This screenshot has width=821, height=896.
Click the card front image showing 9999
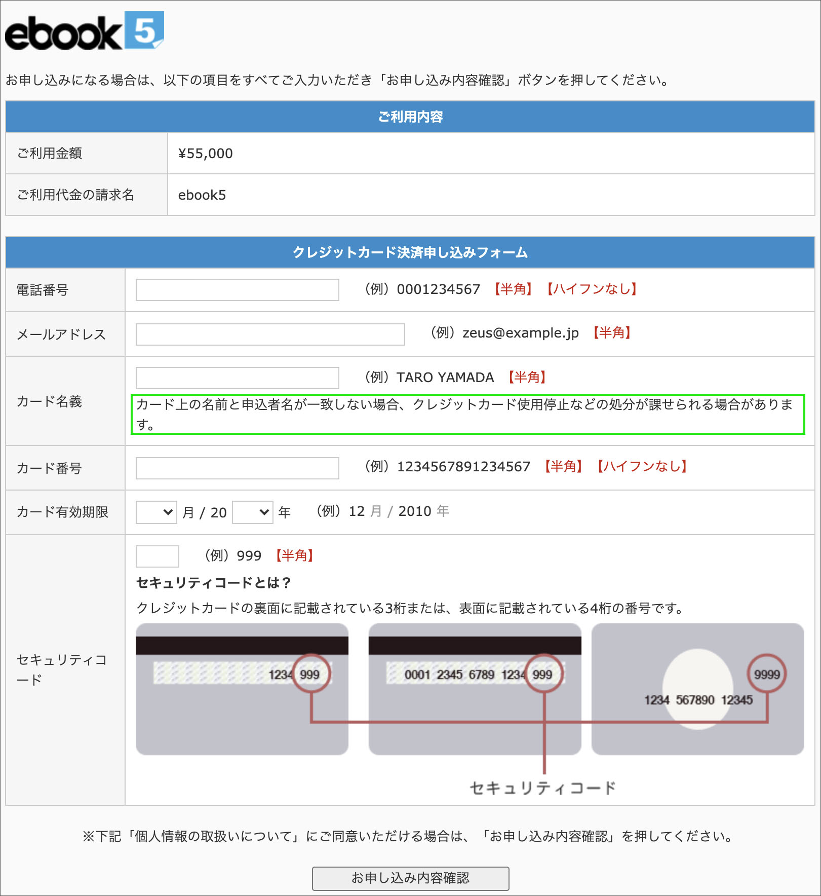(697, 689)
